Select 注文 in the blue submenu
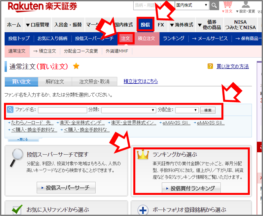Screen dimensions: 263x216 pyautogui.click(x=126, y=39)
